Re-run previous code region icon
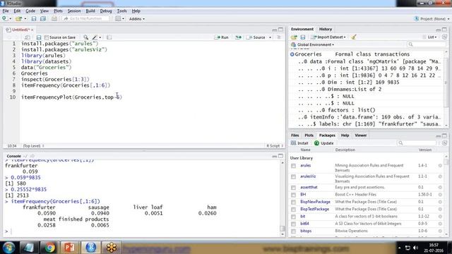 (x=238, y=37)
